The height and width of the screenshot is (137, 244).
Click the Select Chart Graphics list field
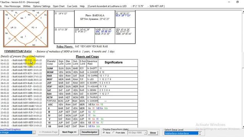(16, 132)
